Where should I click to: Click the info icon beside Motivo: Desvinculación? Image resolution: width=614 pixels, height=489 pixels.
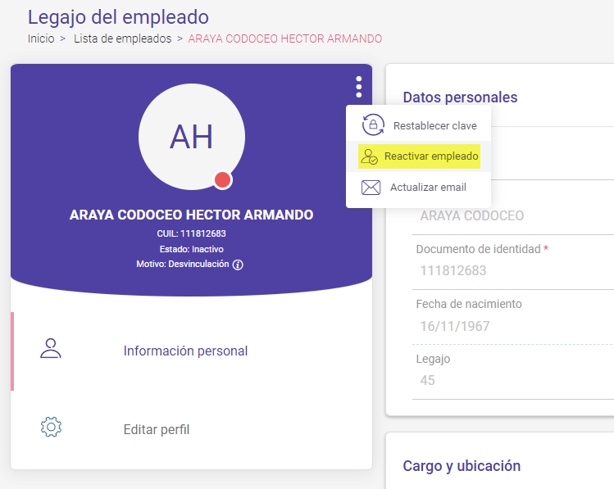238,265
